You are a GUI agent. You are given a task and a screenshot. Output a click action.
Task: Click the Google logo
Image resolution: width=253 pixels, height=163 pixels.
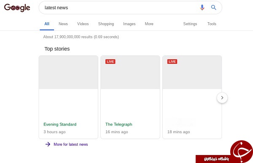[17, 8]
